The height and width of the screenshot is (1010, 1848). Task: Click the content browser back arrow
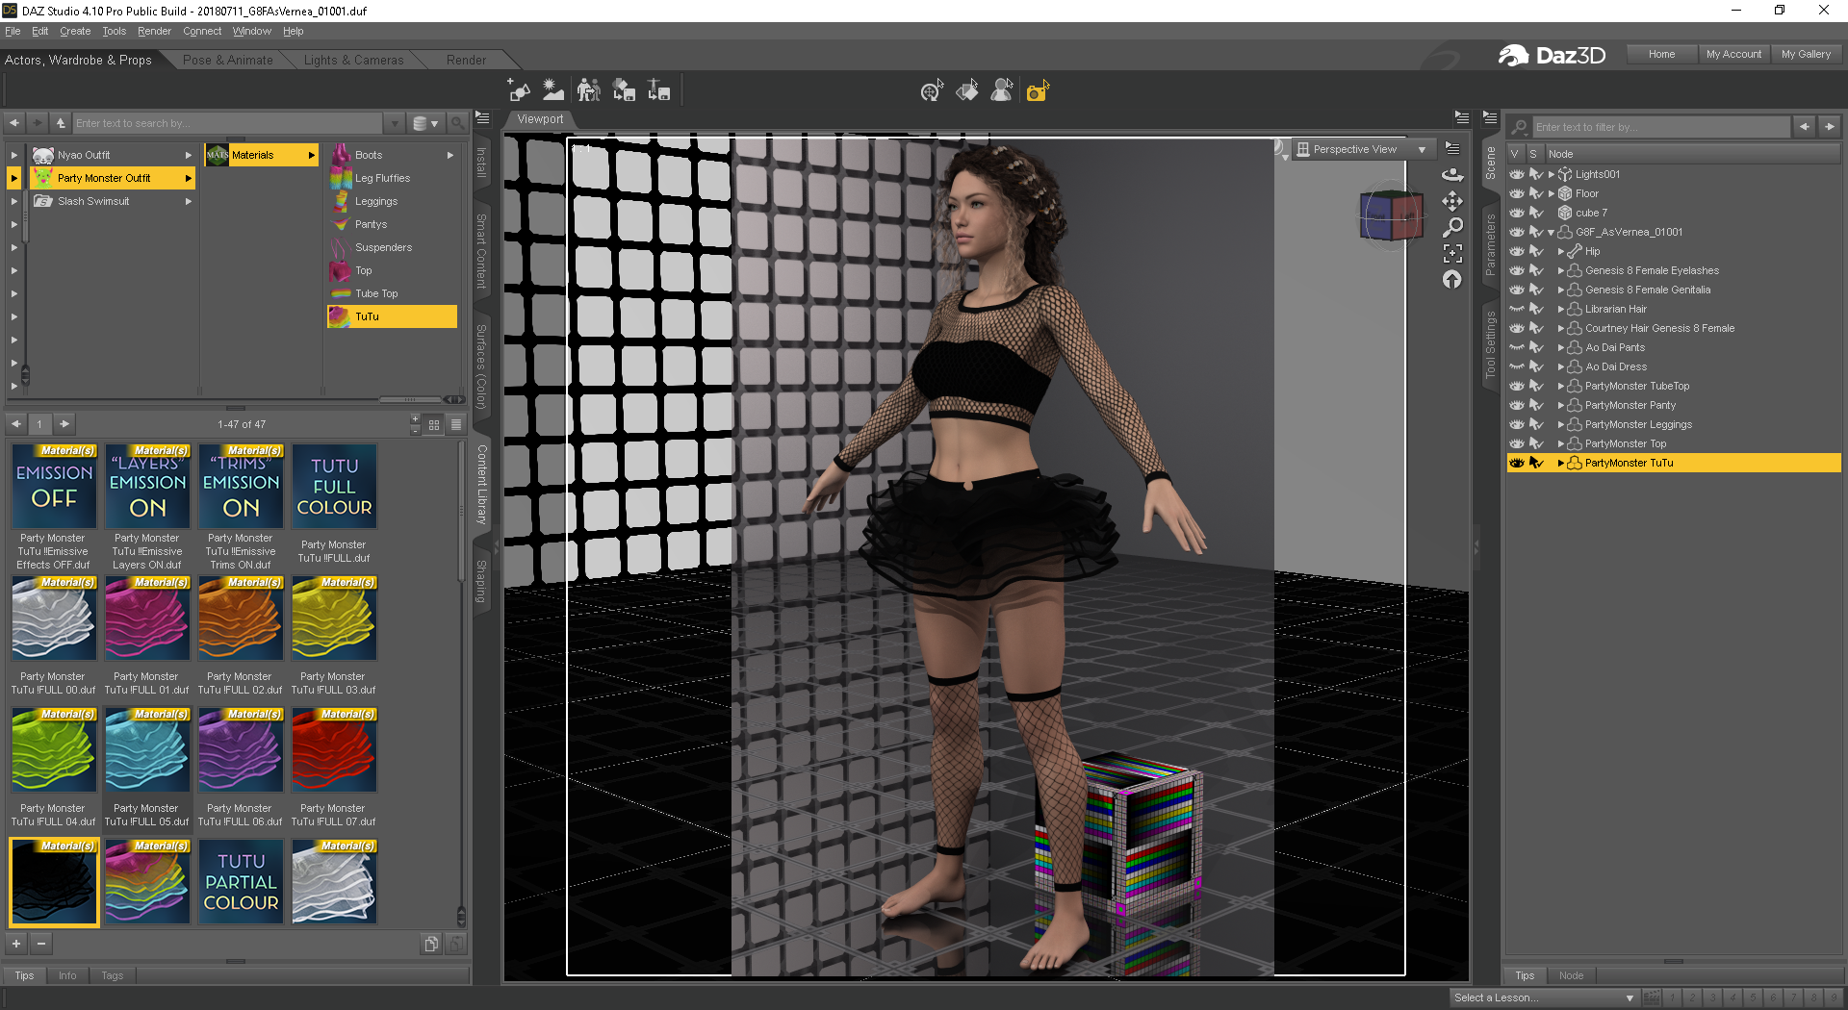pyautogui.click(x=14, y=123)
